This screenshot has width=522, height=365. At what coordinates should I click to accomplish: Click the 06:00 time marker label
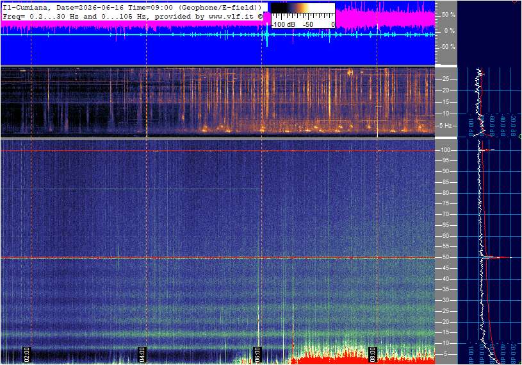coord(257,354)
